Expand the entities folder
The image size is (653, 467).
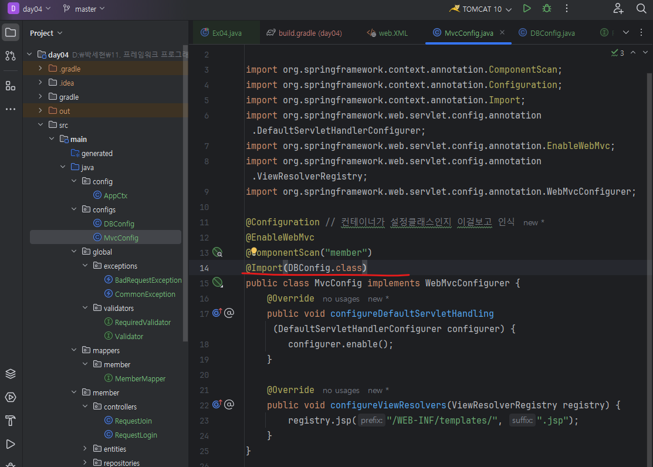[85, 449]
